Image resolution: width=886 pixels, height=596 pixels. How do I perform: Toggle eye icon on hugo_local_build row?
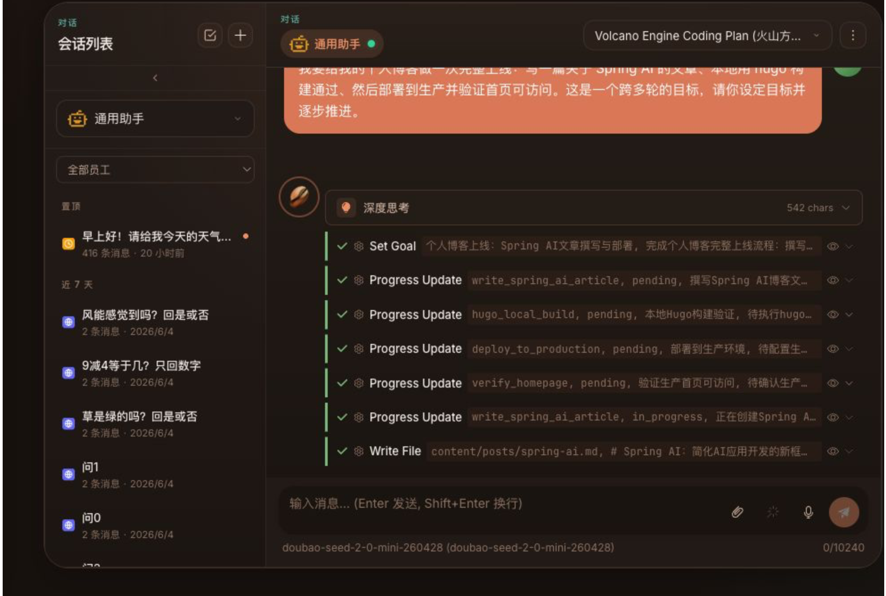833,314
